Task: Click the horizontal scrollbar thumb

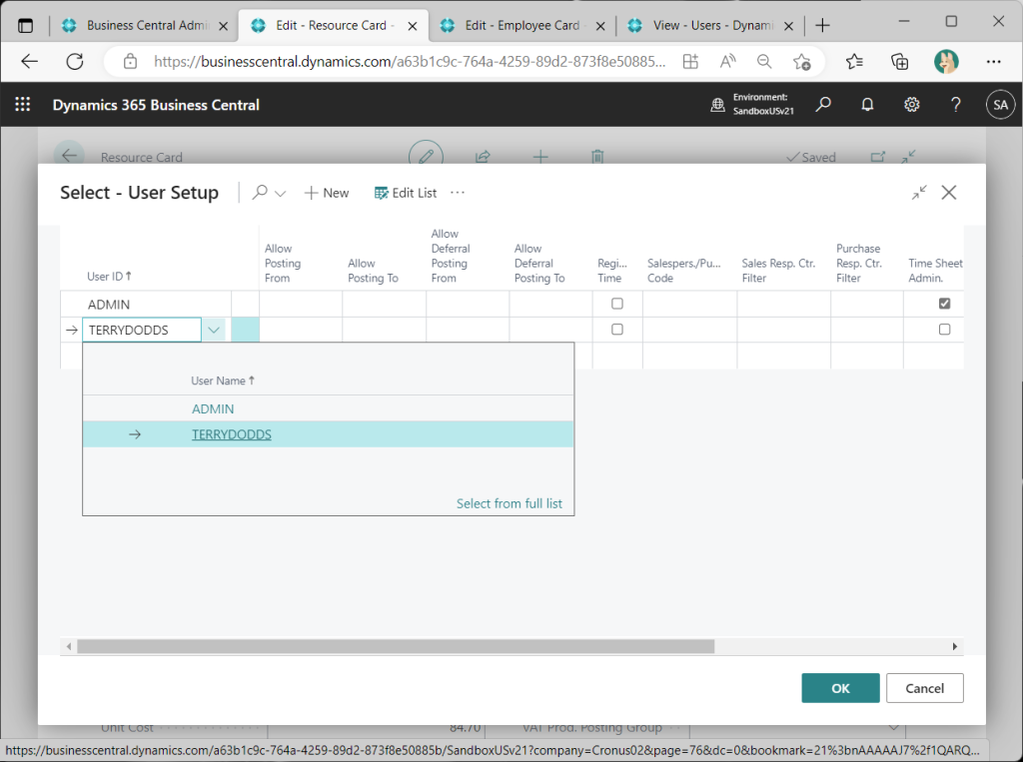Action: coord(396,646)
